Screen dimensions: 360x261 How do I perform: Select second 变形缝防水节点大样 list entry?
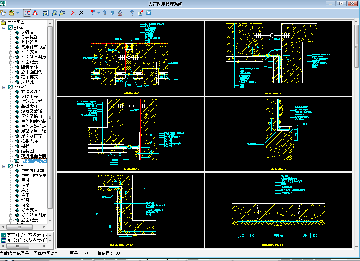pyautogui.click(x=24, y=241)
